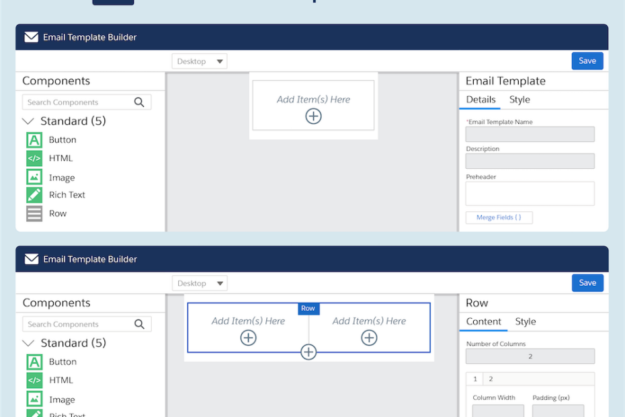The image size is (625, 417).
Task: Select Image component icon in top panel
Action: pyautogui.click(x=34, y=177)
